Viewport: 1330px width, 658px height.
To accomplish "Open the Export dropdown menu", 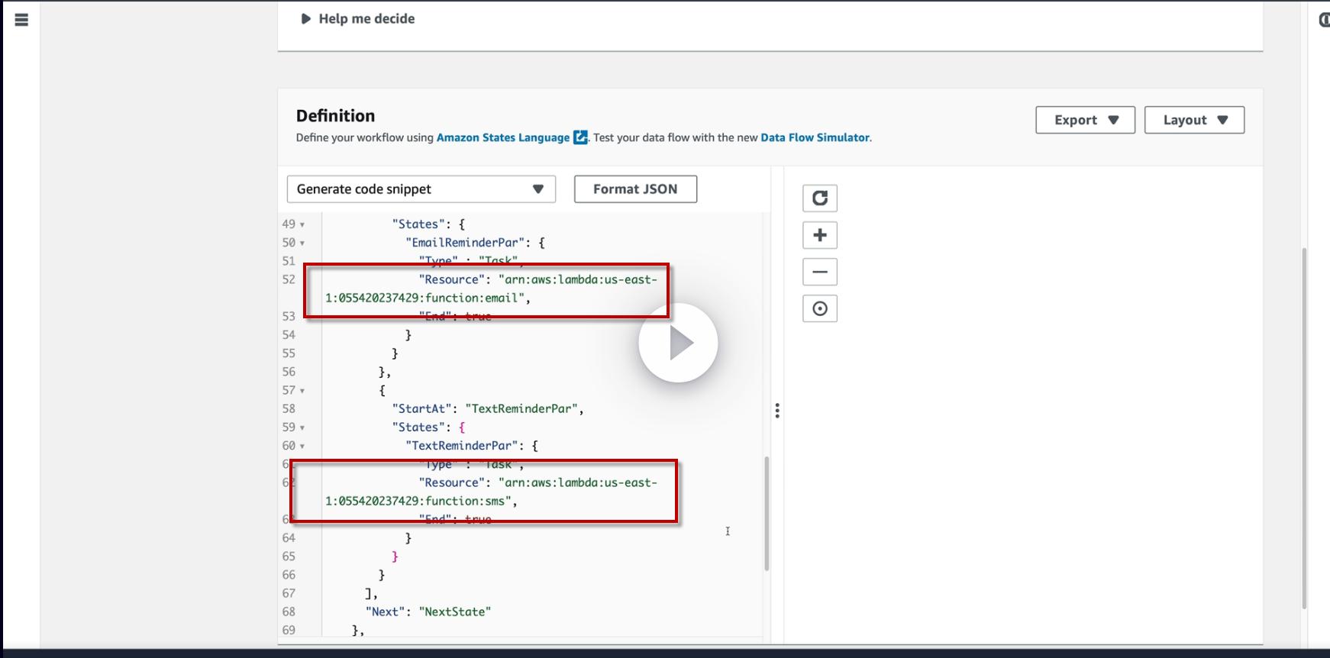I will tap(1085, 120).
